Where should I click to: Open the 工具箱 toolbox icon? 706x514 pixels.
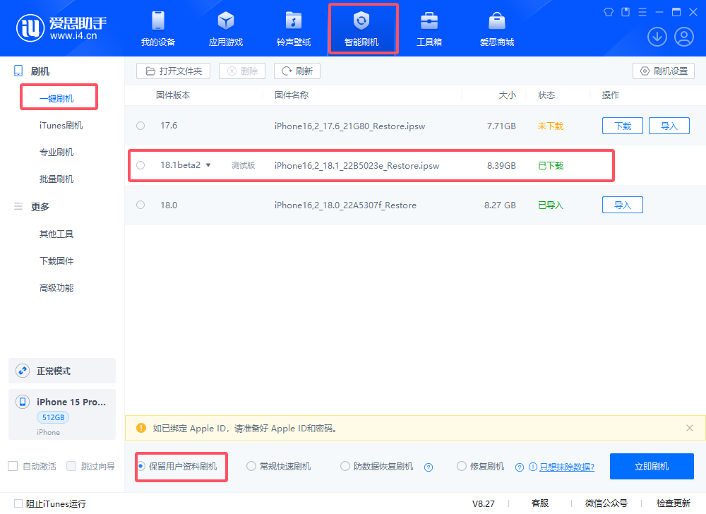point(429,20)
